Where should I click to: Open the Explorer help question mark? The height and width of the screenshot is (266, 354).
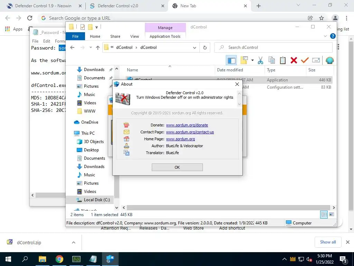(333, 36)
